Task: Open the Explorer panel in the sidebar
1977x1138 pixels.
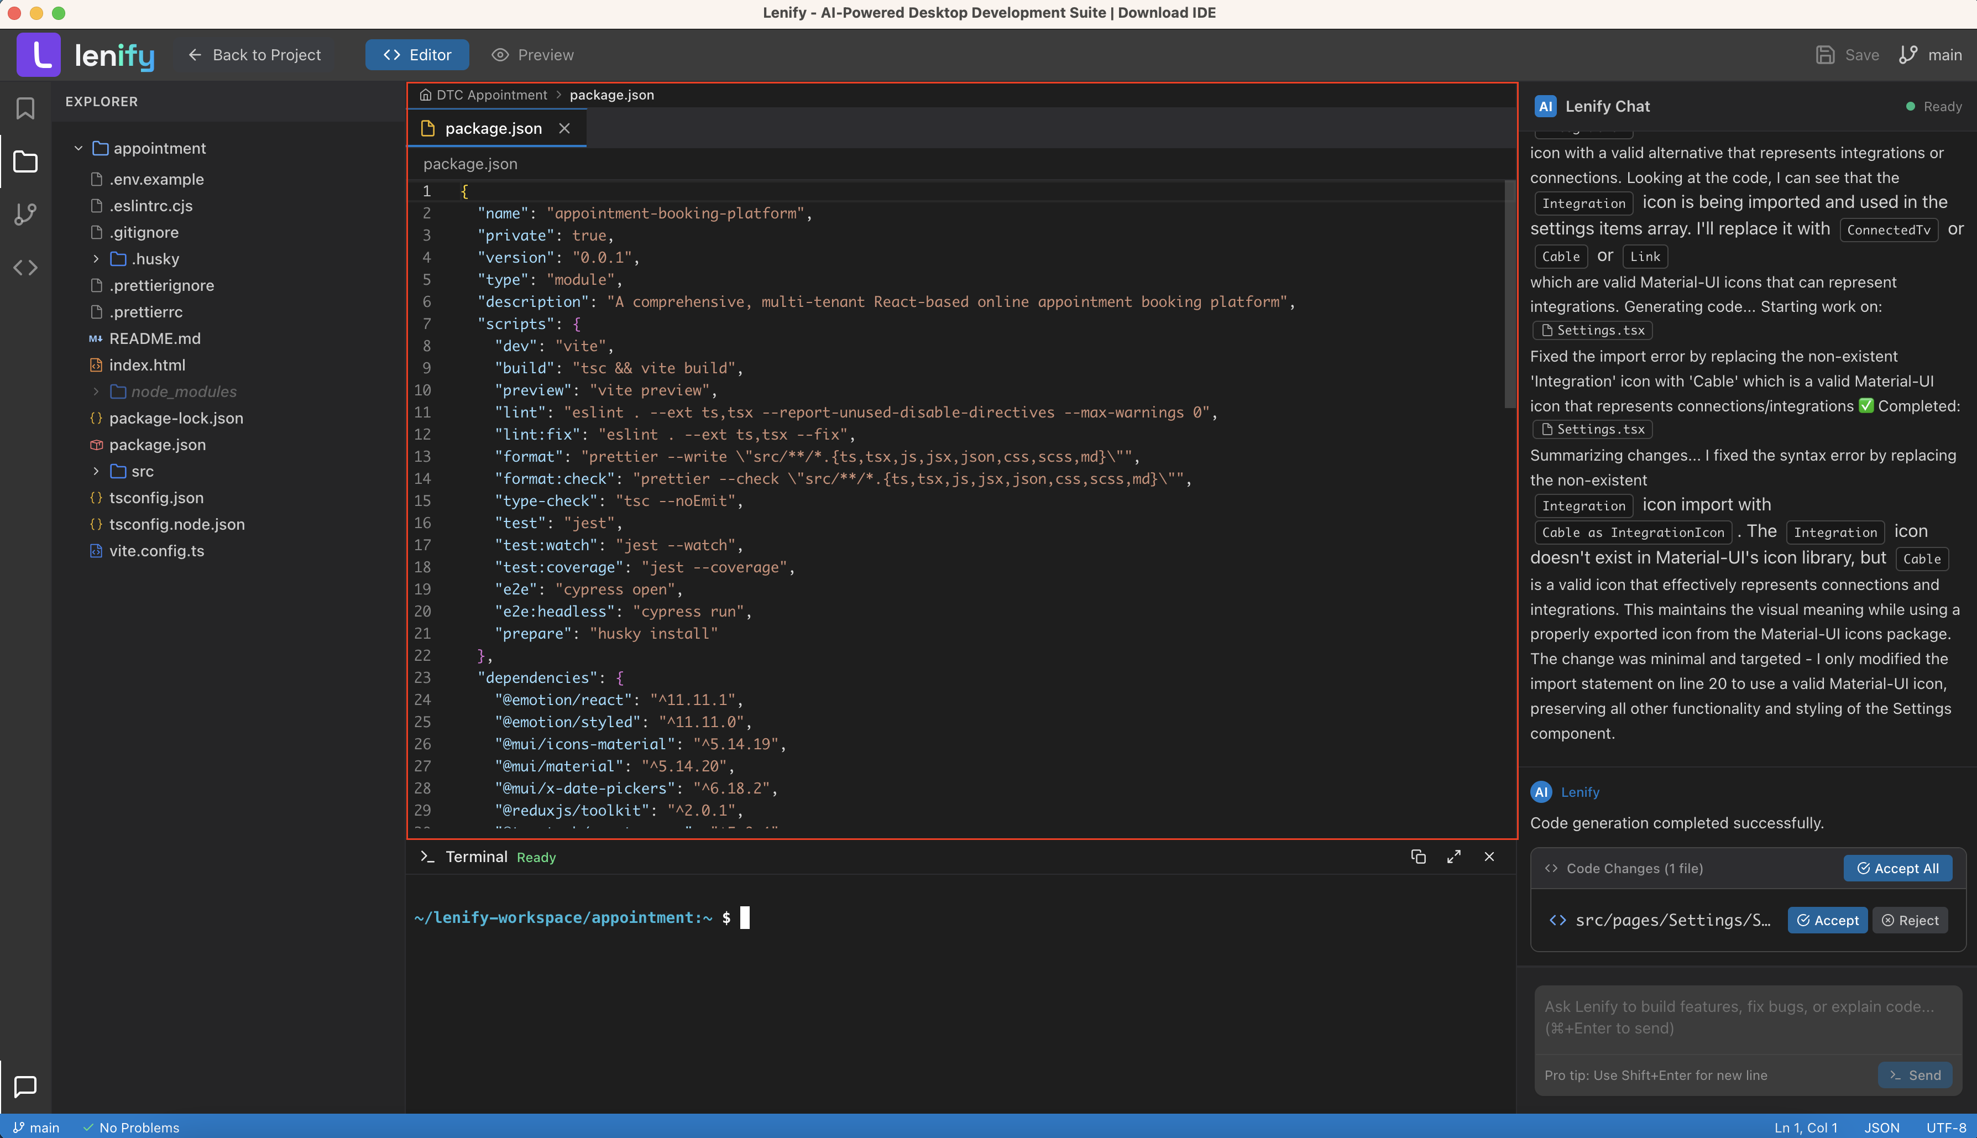Action: pos(25,162)
